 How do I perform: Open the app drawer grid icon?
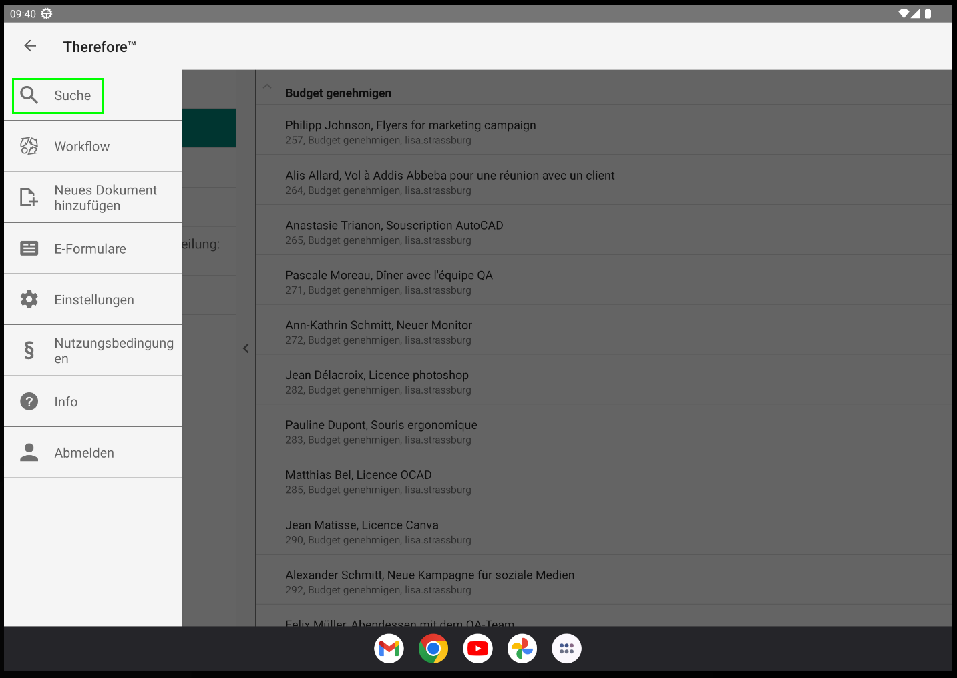click(566, 649)
